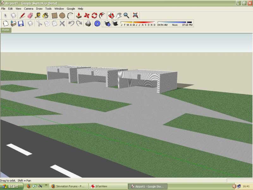Viewport: 253px width, 190px height.
Task: Select the Pencil line tool
Action: pos(22,15)
